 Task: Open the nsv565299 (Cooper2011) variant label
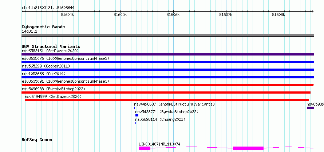(x=46, y=66)
